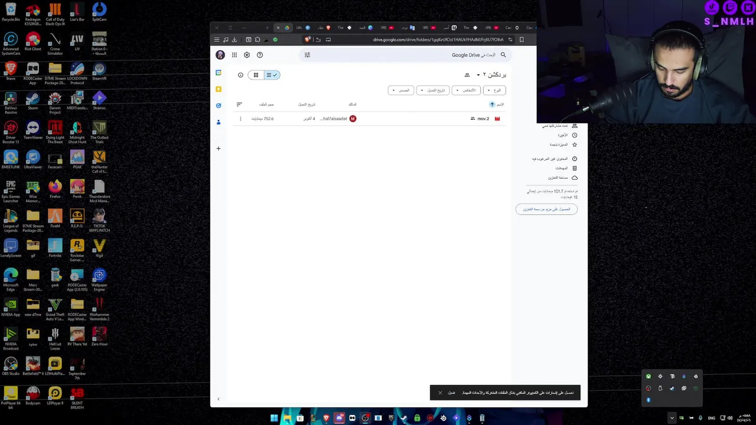Switch to list layout view
Image resolution: width=756 pixels, height=425 pixels.
click(x=272, y=75)
